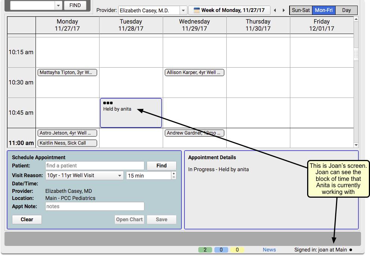Image resolution: width=370 pixels, height=256 pixels.
Task: Open Kaitlin Ness Sick Call appointment
Action: (67, 143)
